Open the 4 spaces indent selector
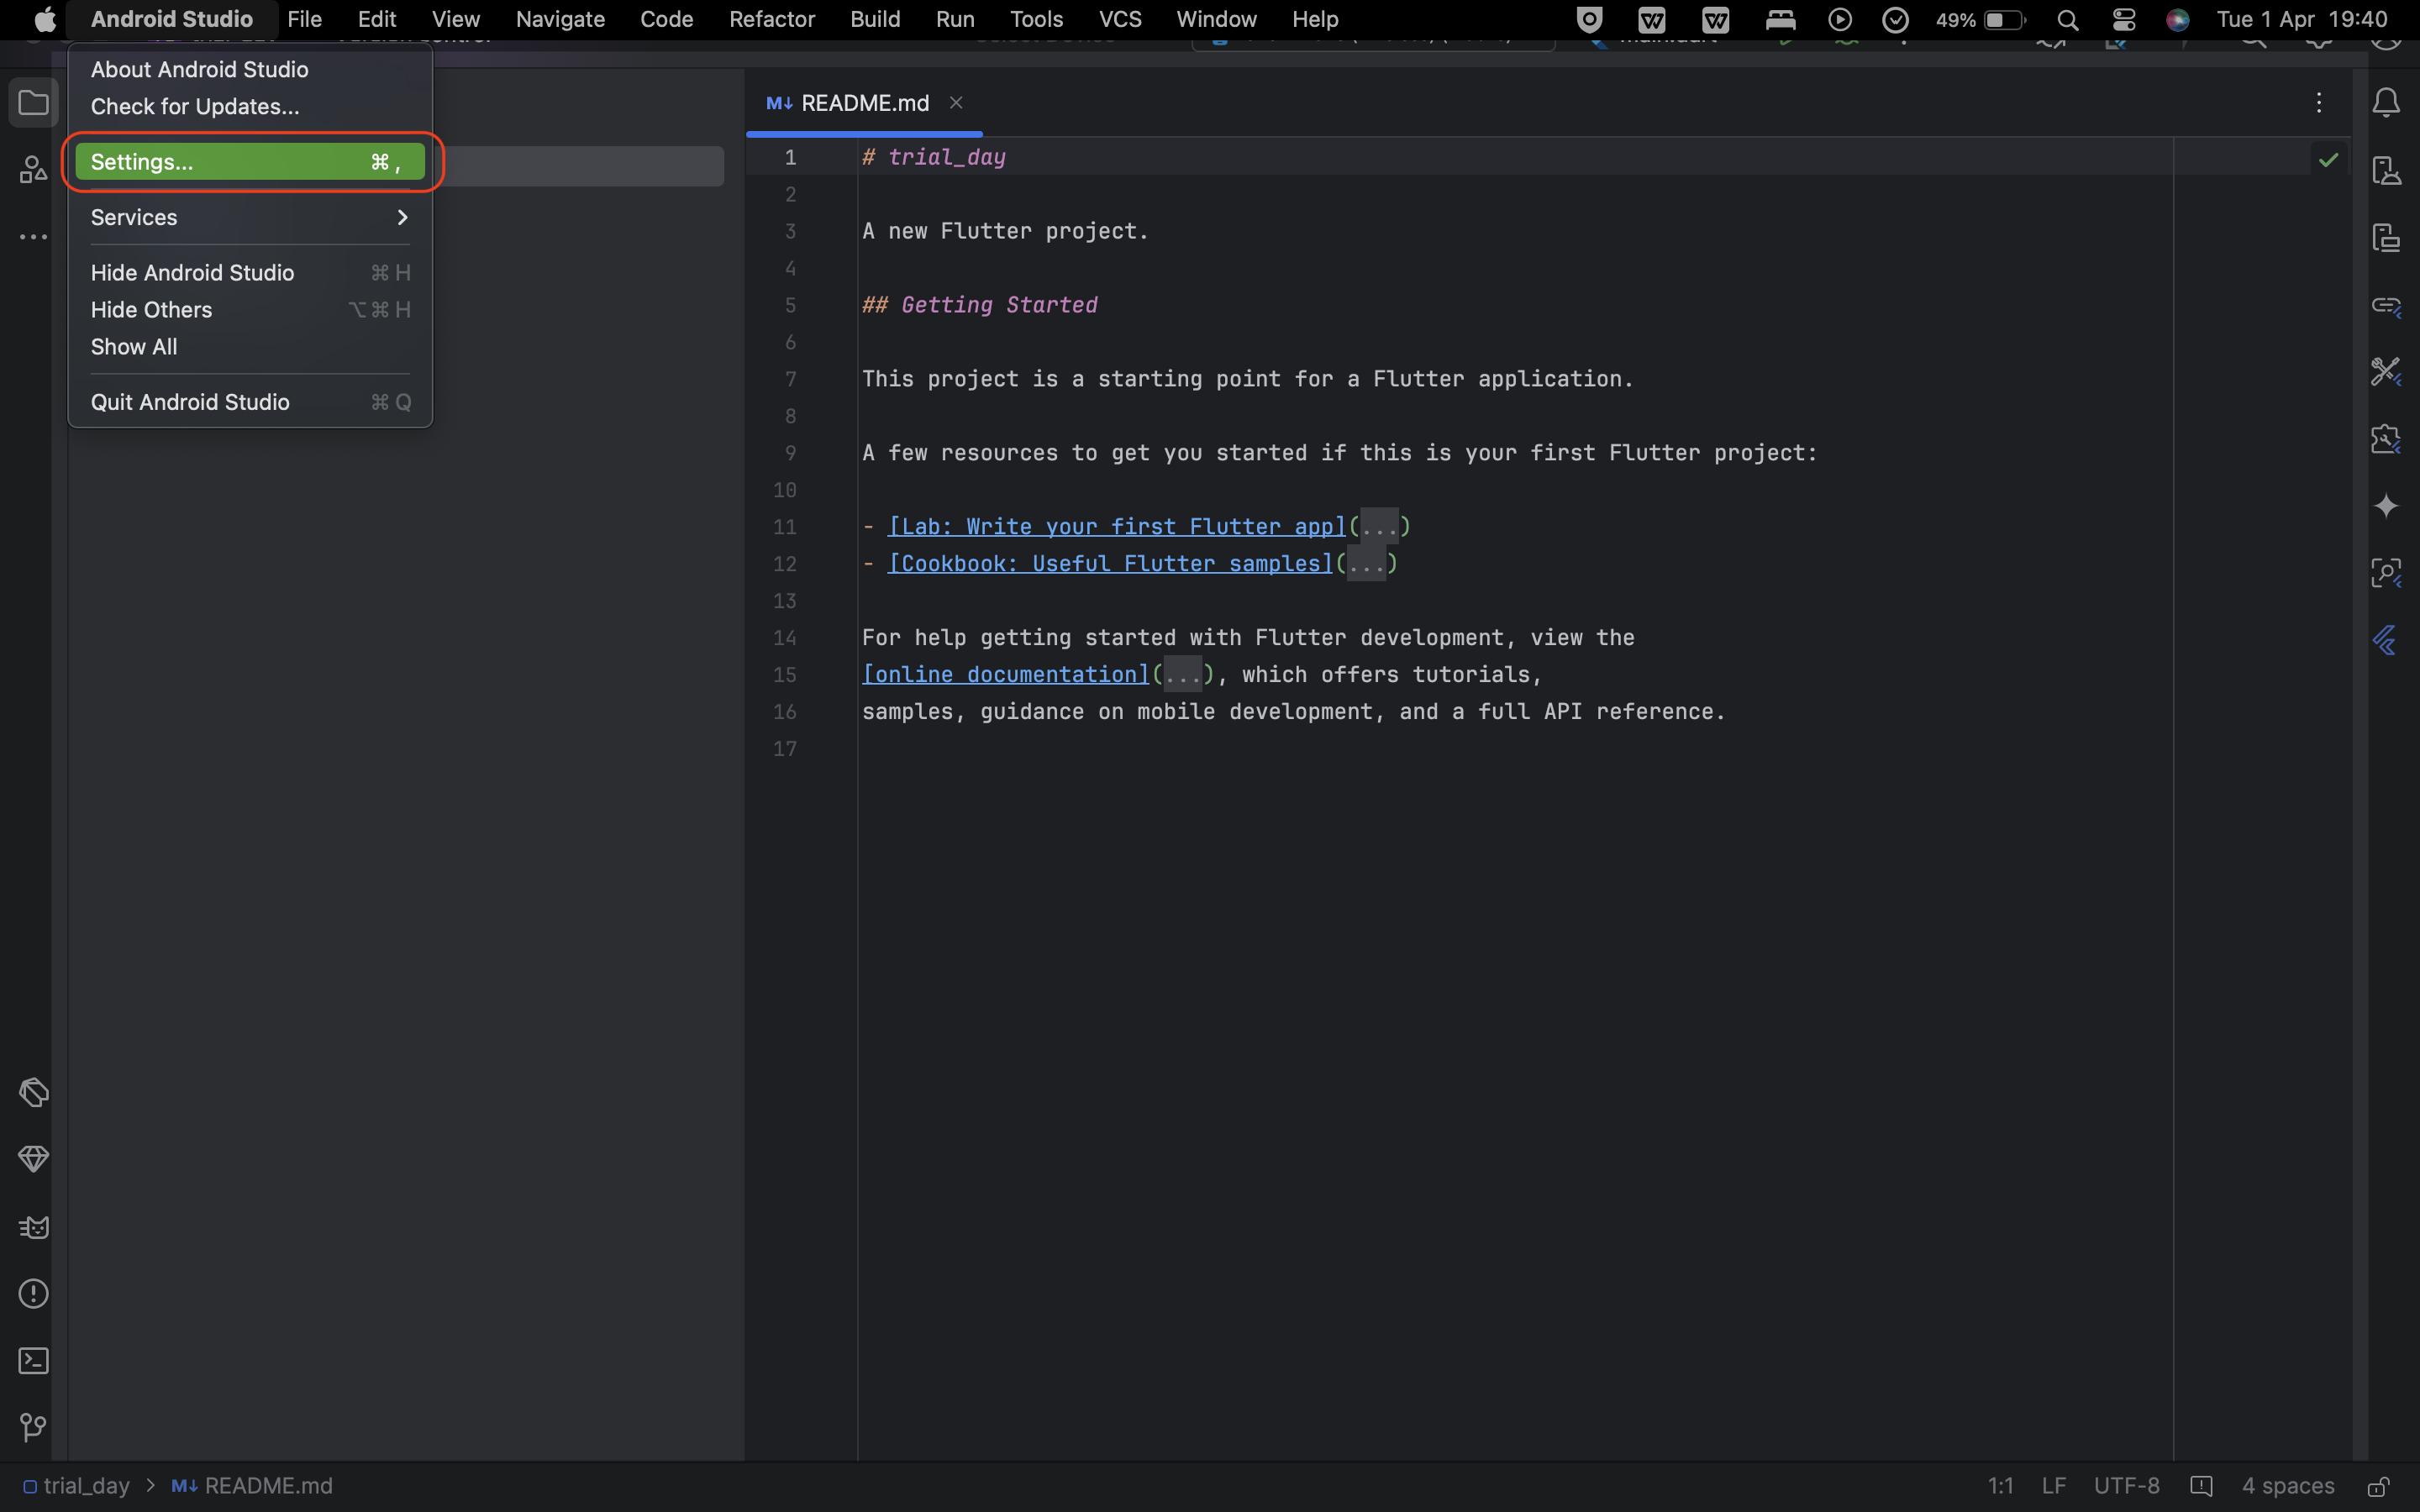2420x1512 pixels. pos(2288,1486)
